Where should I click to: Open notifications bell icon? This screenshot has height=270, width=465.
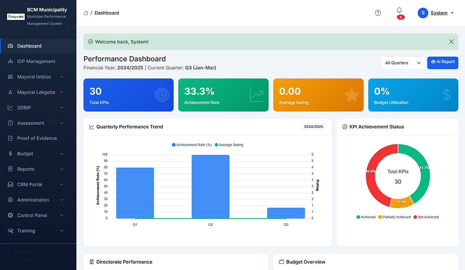point(399,10)
